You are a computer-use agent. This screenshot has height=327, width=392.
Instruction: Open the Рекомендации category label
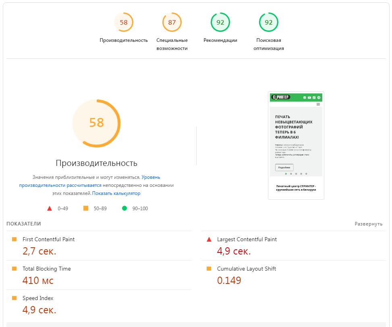tap(220, 40)
